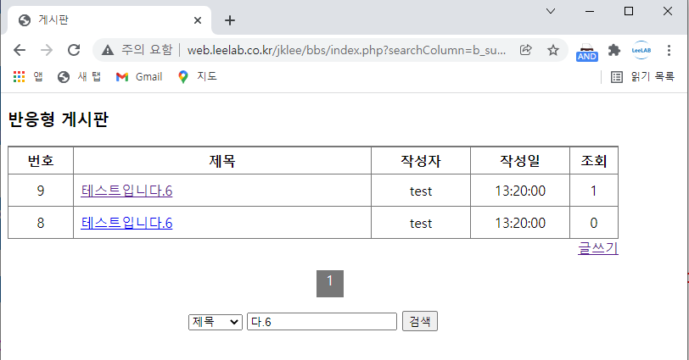Click the share page icon in address bar

click(526, 50)
